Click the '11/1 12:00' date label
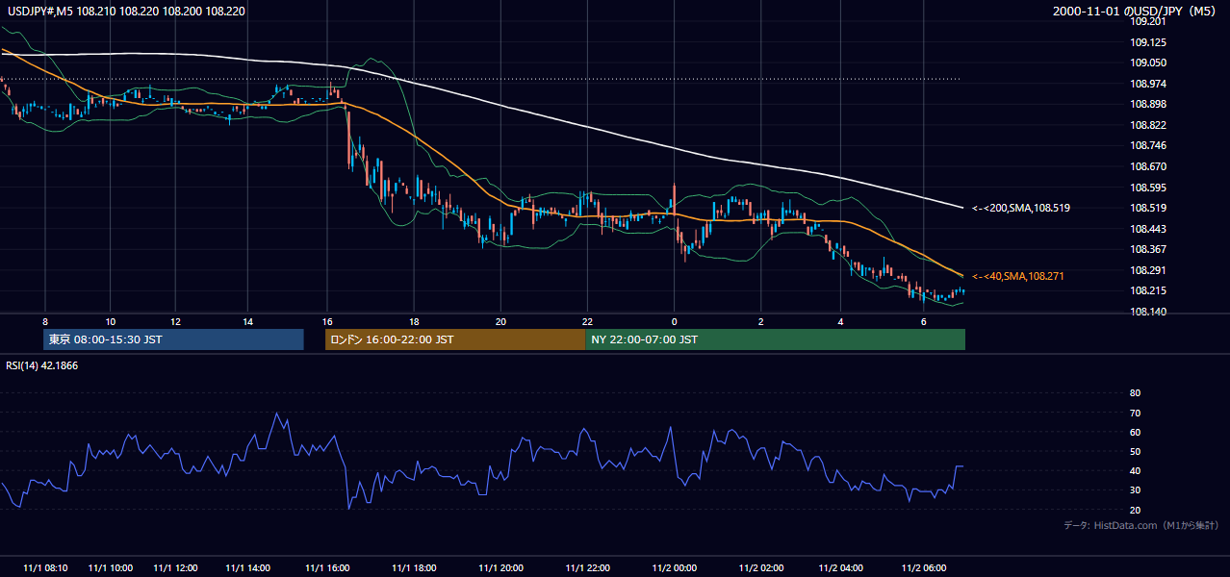 tap(175, 567)
